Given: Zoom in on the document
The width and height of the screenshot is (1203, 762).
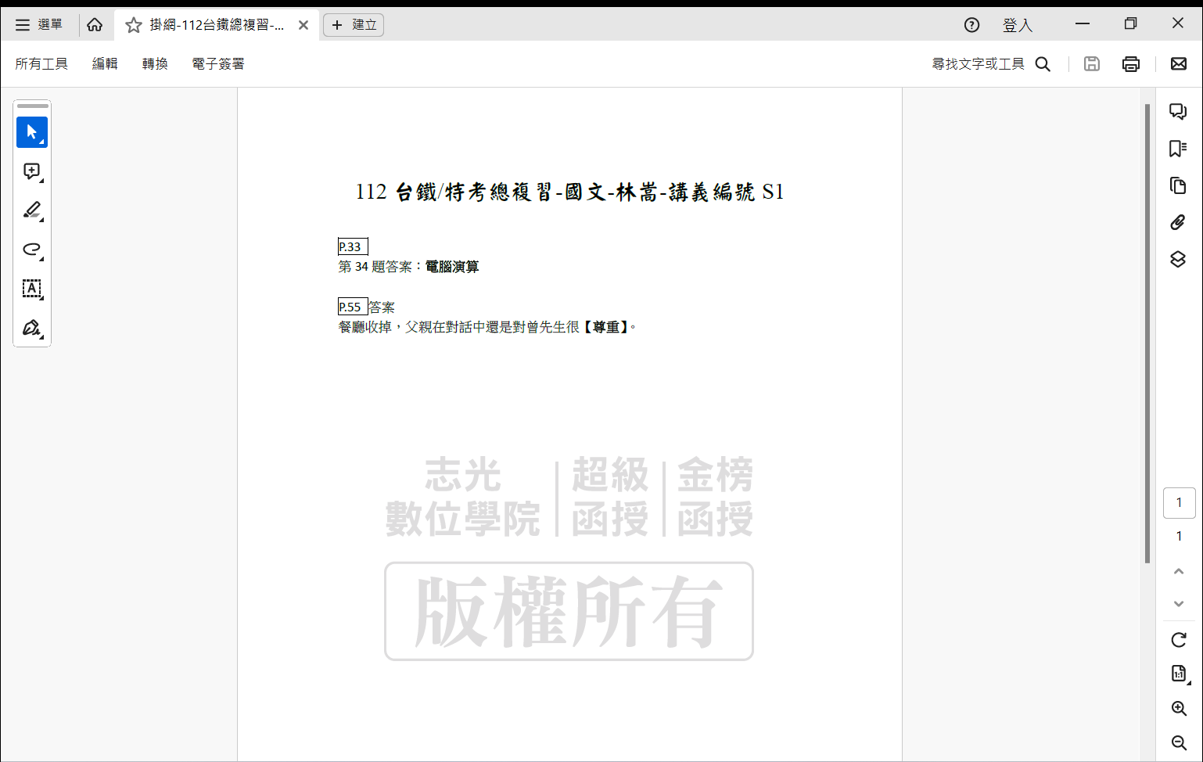Looking at the screenshot, I should 1179,709.
